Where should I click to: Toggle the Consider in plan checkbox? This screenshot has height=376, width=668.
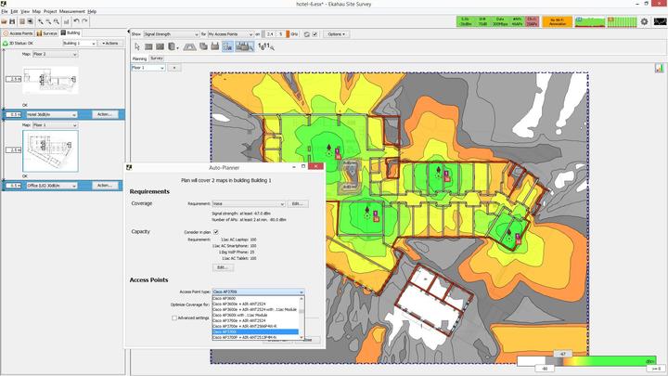216,232
